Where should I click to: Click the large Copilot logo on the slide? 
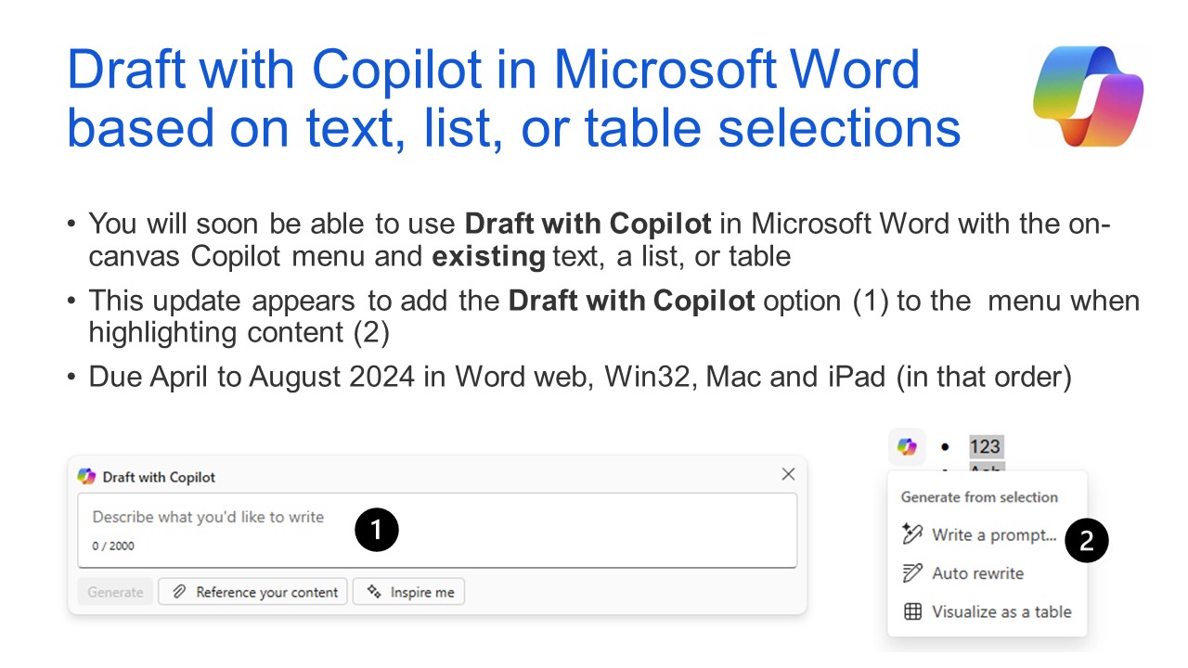[1089, 96]
